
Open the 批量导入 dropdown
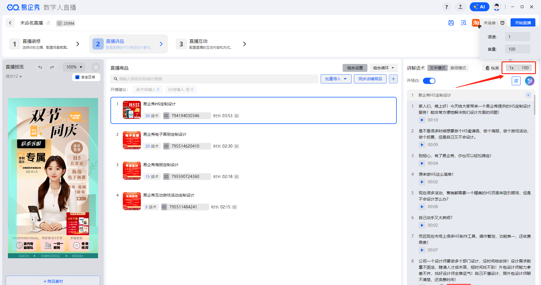336,79
